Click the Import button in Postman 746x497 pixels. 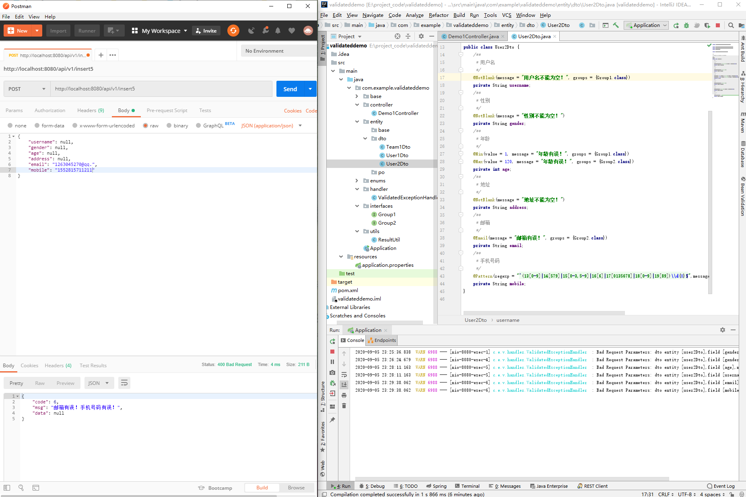click(x=58, y=31)
